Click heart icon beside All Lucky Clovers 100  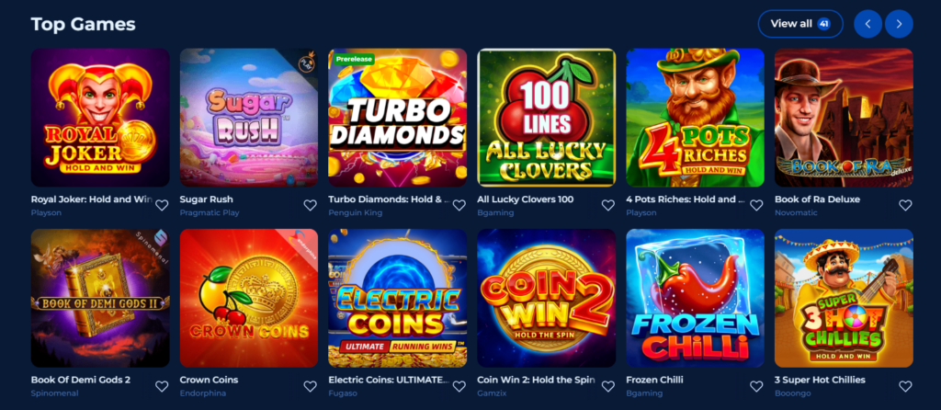pyautogui.click(x=608, y=205)
